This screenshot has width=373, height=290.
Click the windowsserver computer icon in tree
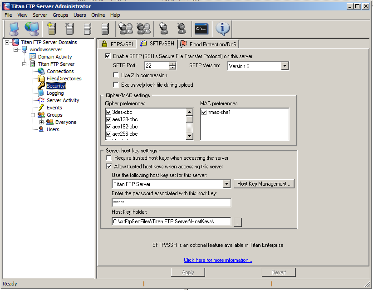(24, 49)
